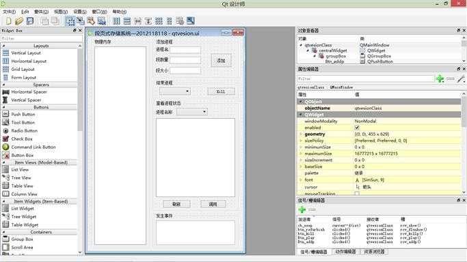Collapse qtvesionClass node in Object Inspector
The image size is (467, 262).
(301, 45)
